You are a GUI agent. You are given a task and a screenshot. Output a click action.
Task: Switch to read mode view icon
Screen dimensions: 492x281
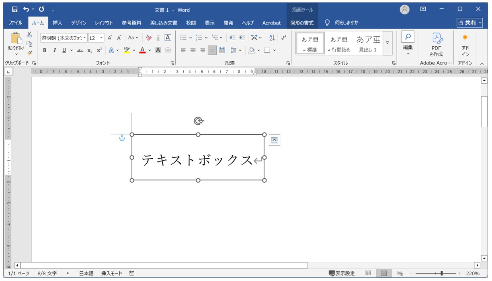click(x=368, y=273)
